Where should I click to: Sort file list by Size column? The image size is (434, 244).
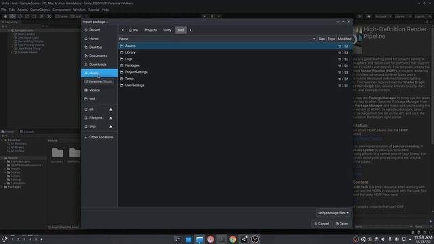[x=321, y=39]
